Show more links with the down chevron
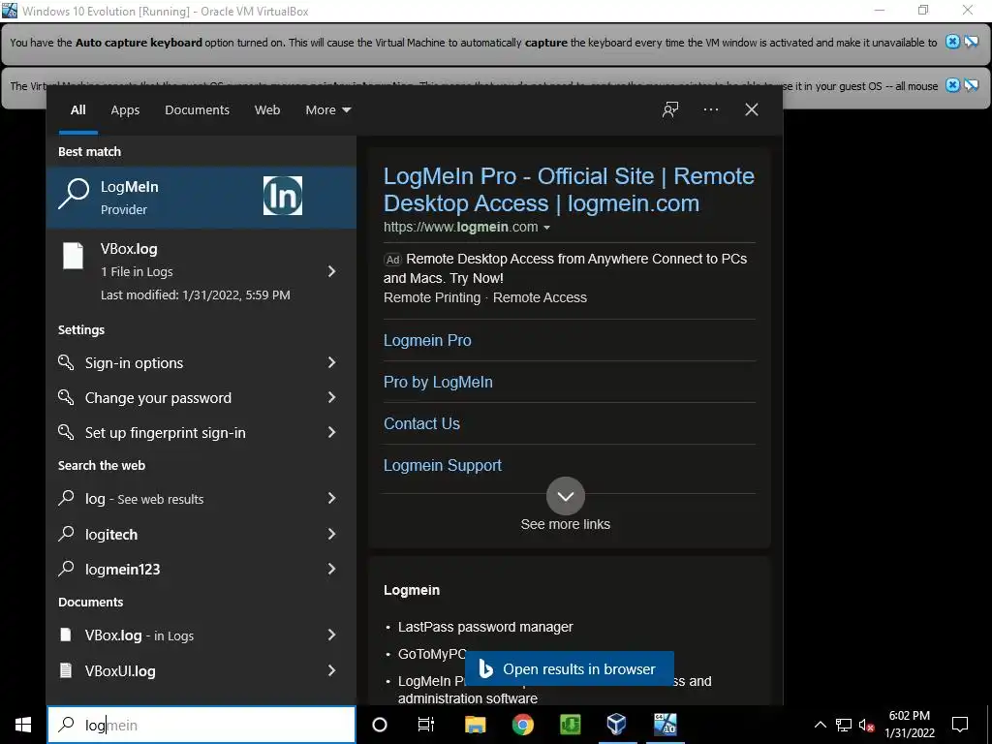The height and width of the screenshot is (744, 992). click(566, 496)
